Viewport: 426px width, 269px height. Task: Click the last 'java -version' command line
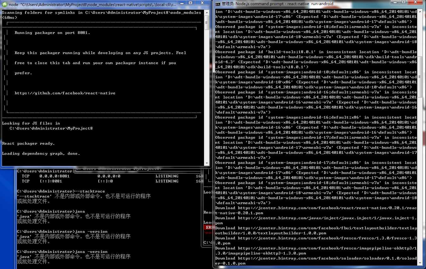coord(62,252)
